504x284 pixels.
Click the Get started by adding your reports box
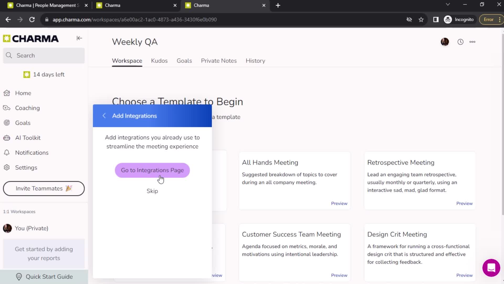44,253
